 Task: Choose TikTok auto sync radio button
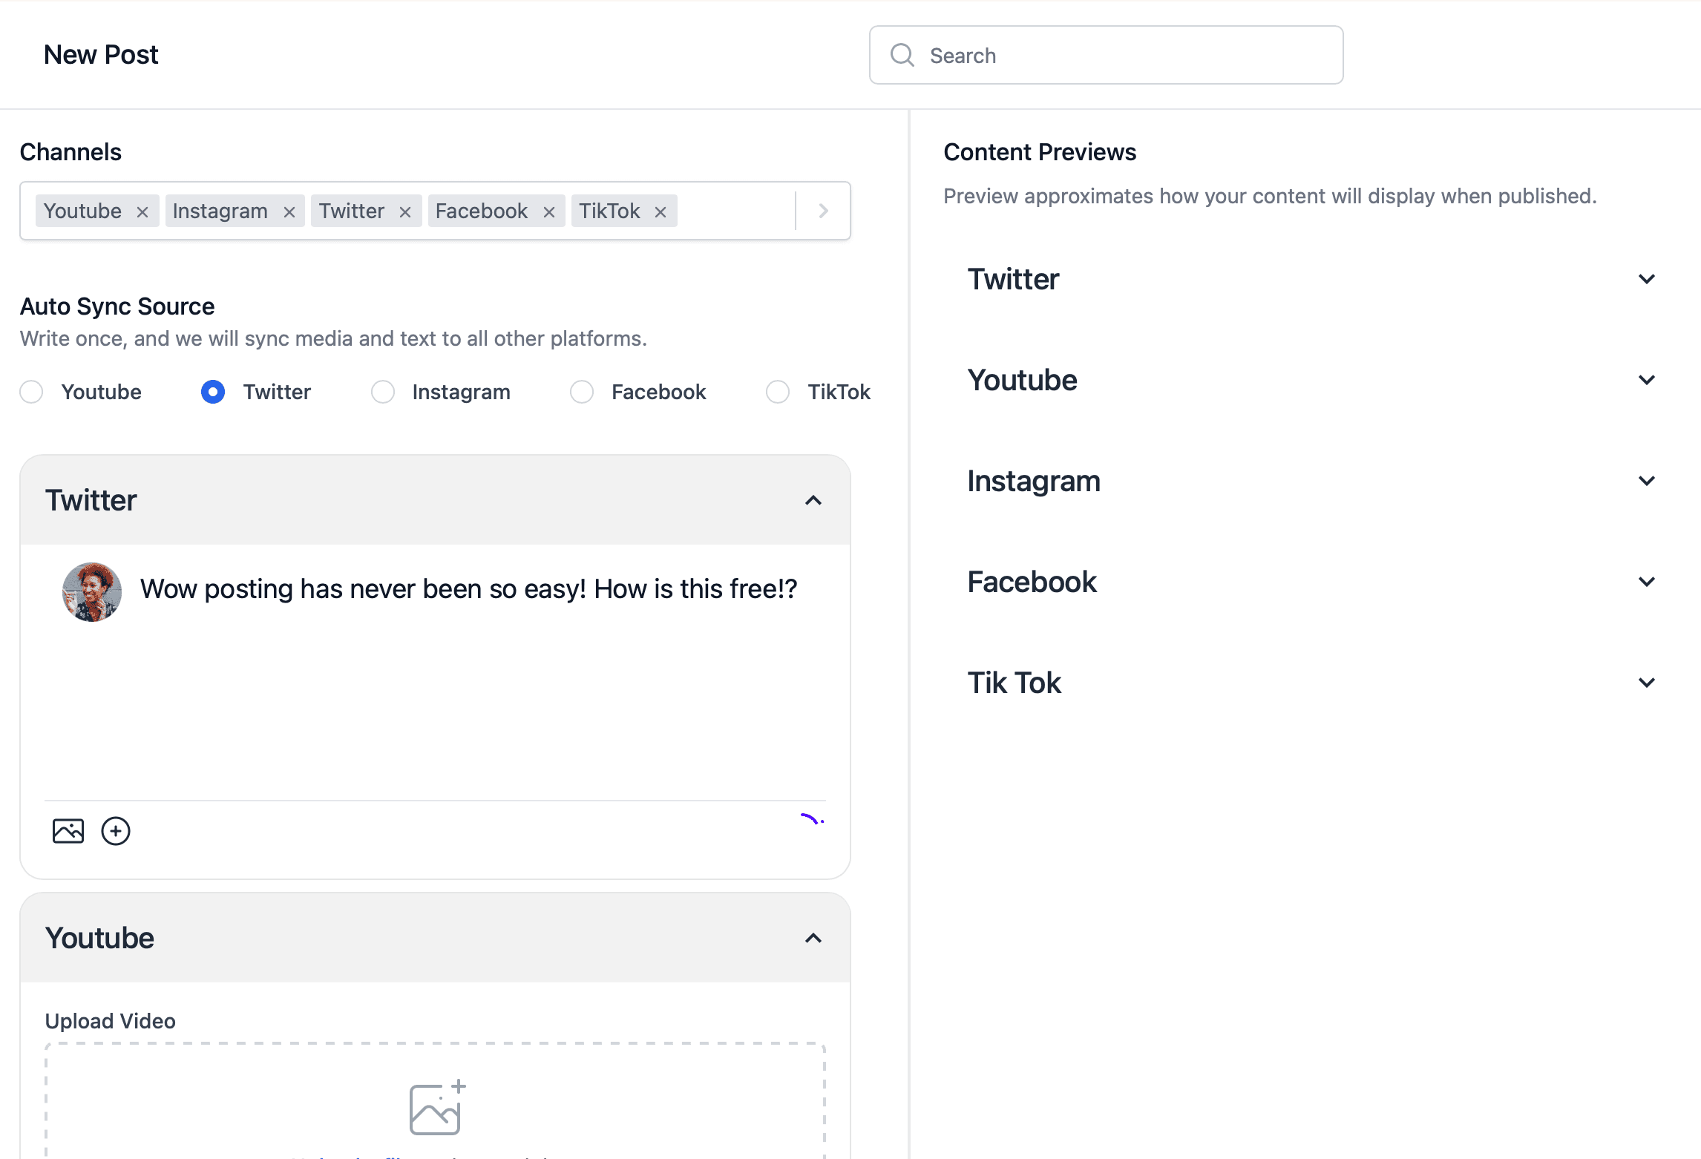pos(778,392)
